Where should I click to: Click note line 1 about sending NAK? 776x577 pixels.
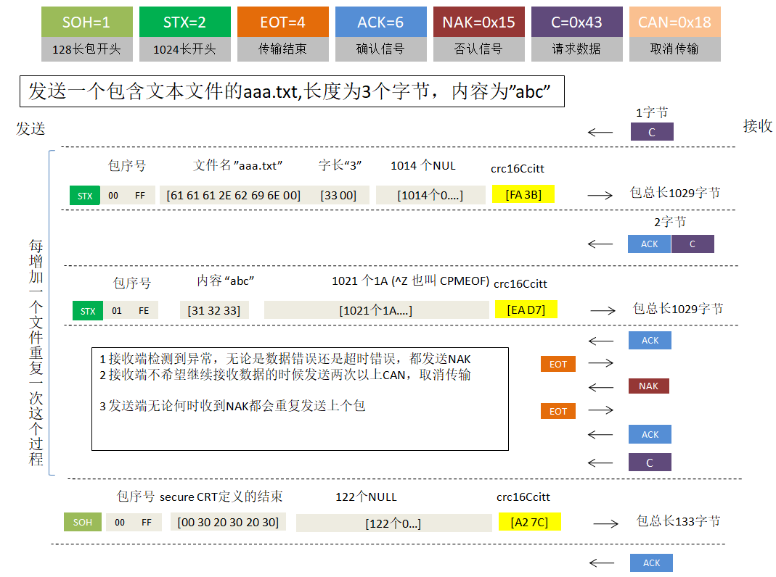[285, 359]
